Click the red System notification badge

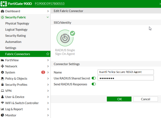pyautogui.click(x=43, y=72)
